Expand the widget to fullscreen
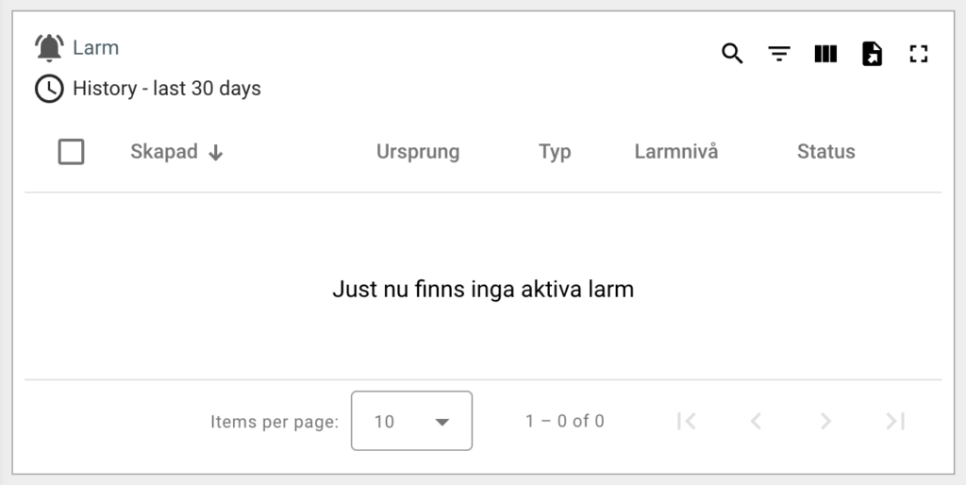This screenshot has width=966, height=485. [x=919, y=54]
